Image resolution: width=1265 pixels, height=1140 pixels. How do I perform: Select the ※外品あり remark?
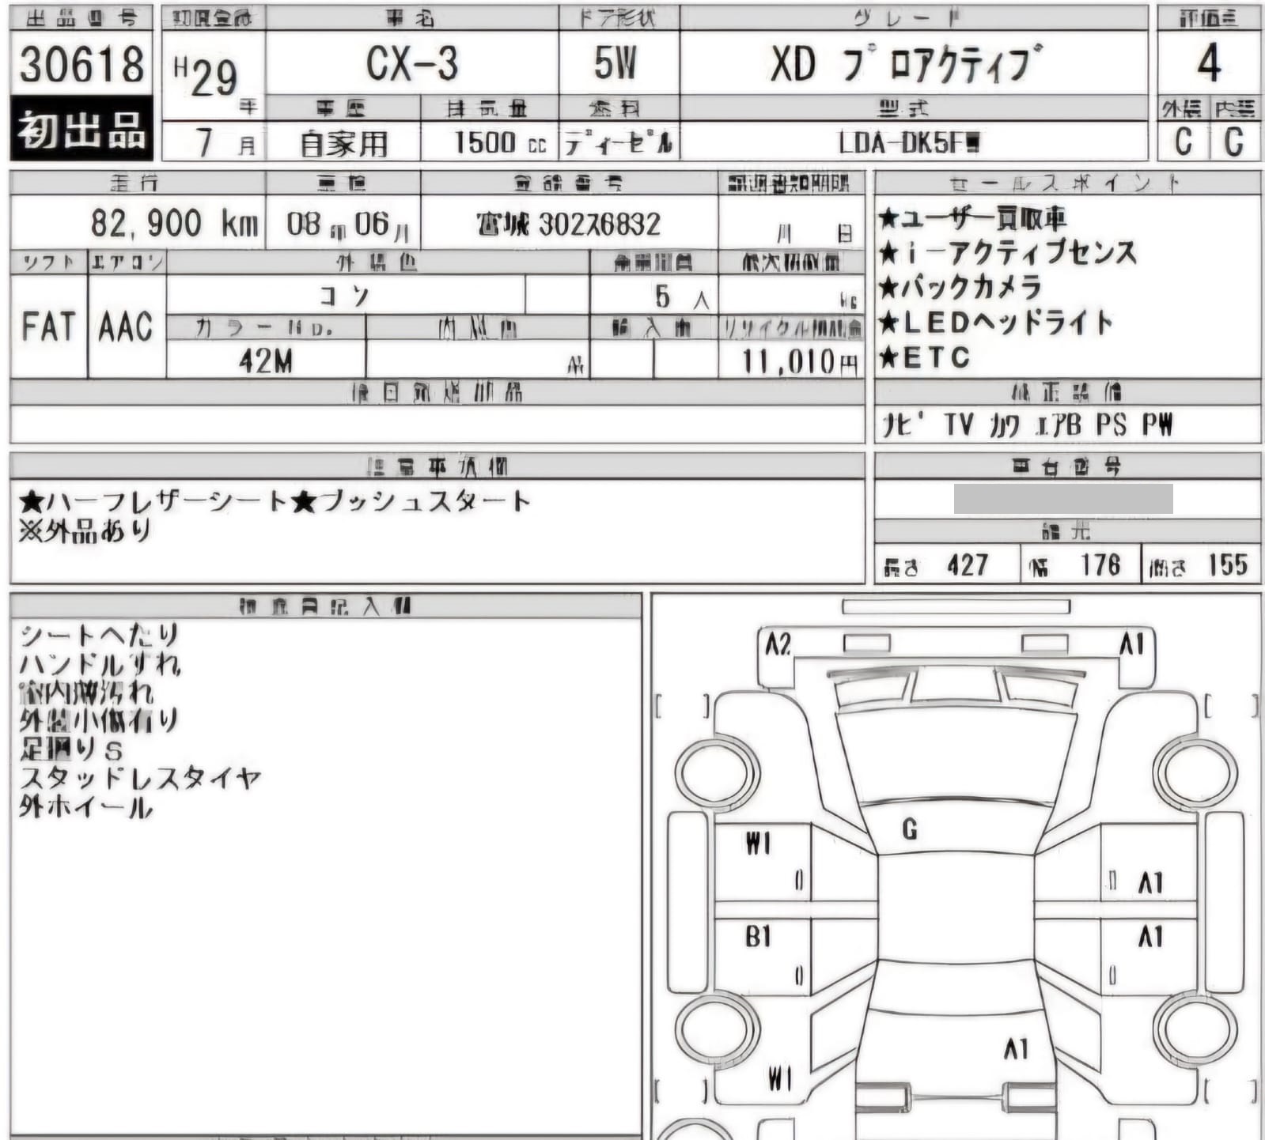pos(85,531)
